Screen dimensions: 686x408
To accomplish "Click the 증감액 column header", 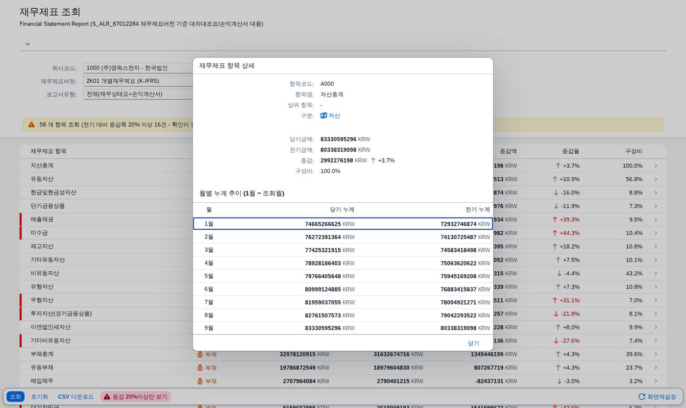I will [508, 151].
